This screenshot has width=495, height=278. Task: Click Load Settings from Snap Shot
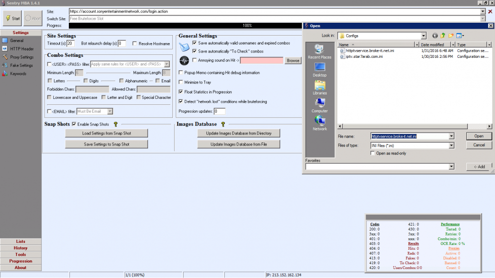(x=106, y=134)
